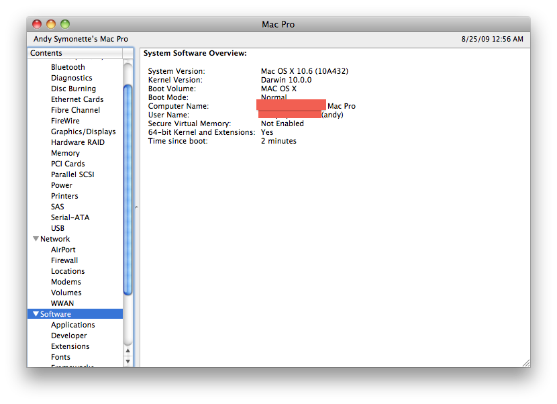Viewport: 557px width, 404px height.
Task: Select the WWAN item
Action: pyautogui.click(x=62, y=303)
